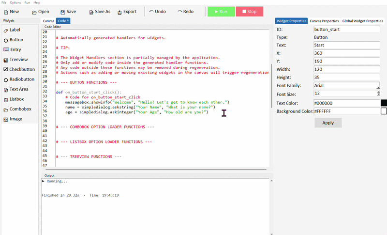The width and height of the screenshot is (387, 235).
Task: Click the Font Size spinner arrows
Action: click(x=378, y=93)
